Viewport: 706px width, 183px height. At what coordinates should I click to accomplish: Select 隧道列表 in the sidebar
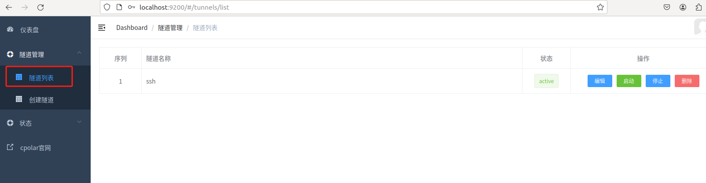(41, 78)
